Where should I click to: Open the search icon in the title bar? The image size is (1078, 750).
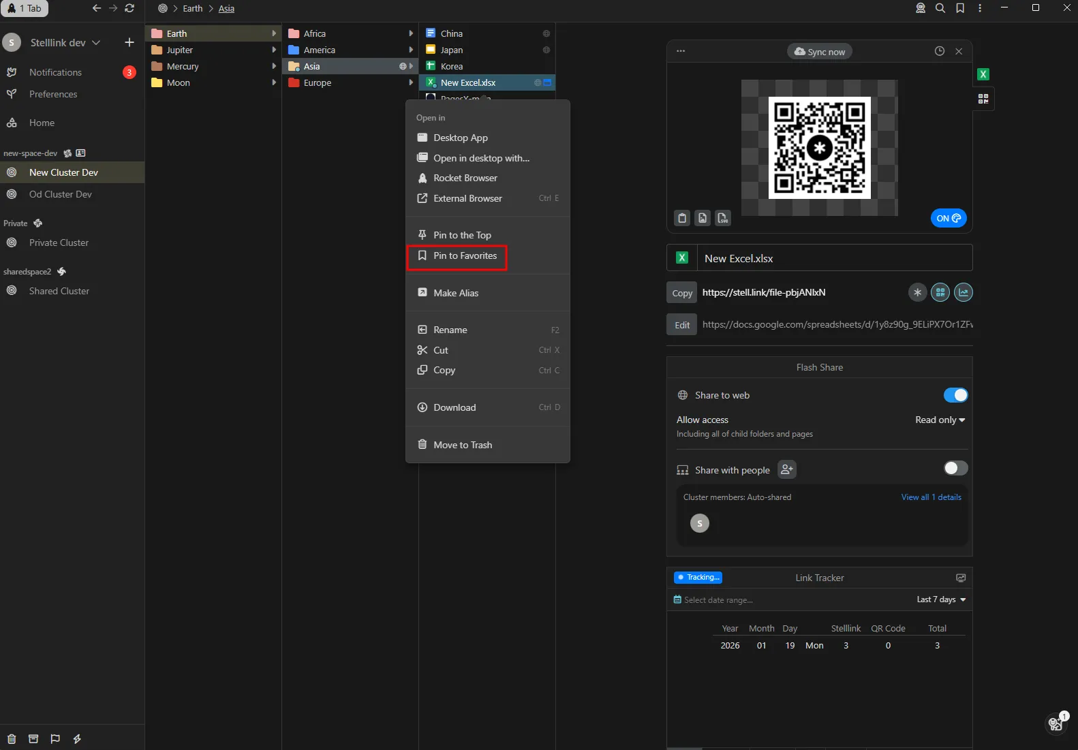[940, 8]
